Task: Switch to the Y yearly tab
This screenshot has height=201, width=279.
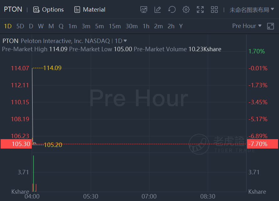Action: (x=181, y=26)
